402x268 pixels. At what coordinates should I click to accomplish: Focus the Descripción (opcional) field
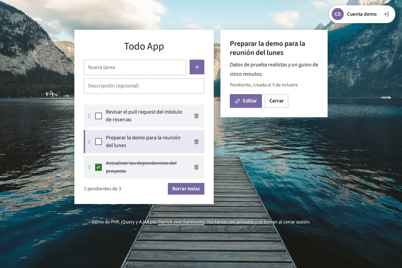click(x=144, y=86)
